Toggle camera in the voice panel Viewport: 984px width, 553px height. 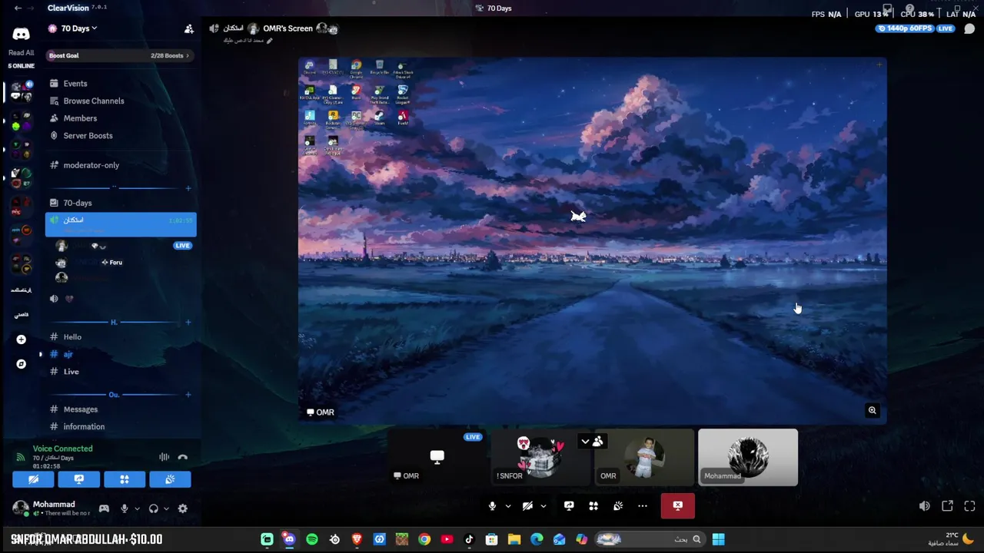pyautogui.click(x=33, y=479)
